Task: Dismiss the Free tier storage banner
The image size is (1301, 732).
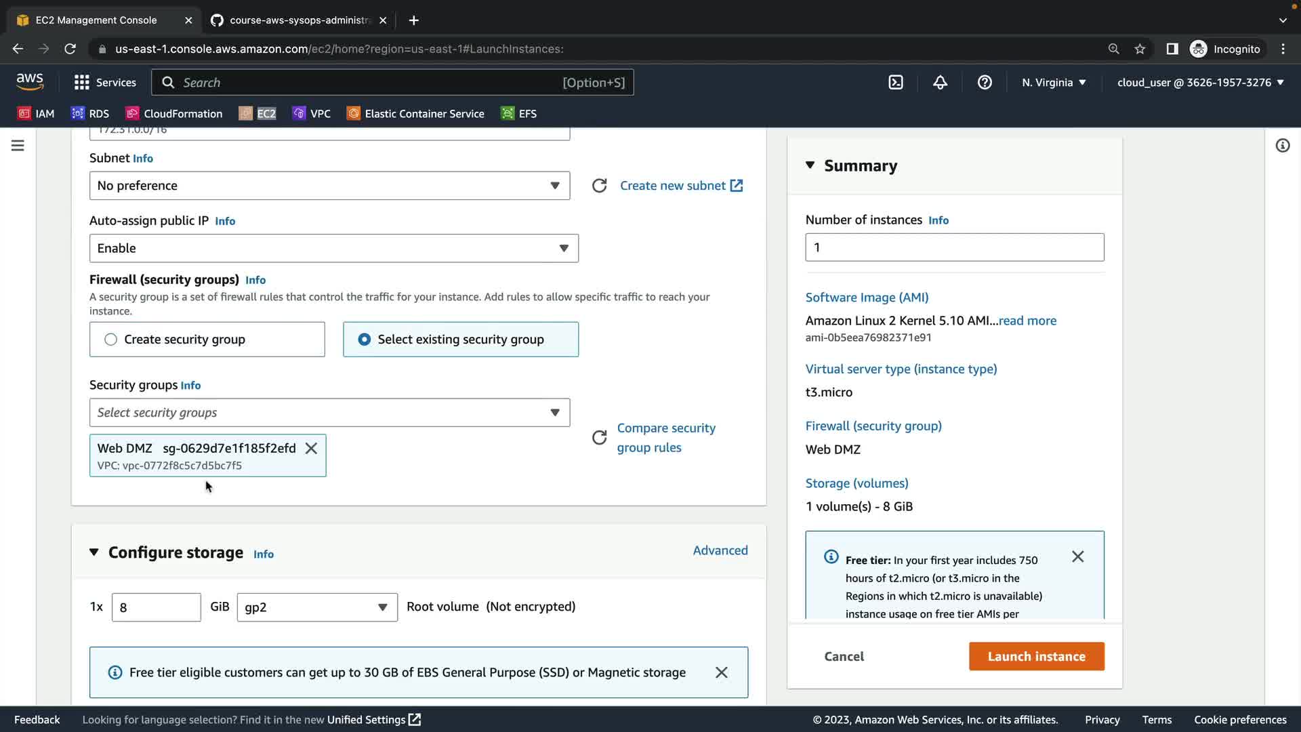Action: click(x=721, y=672)
